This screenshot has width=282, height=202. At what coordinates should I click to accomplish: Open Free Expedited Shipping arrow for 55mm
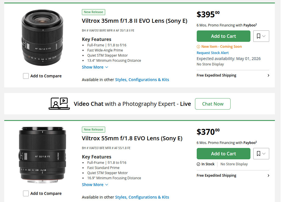(x=268, y=176)
